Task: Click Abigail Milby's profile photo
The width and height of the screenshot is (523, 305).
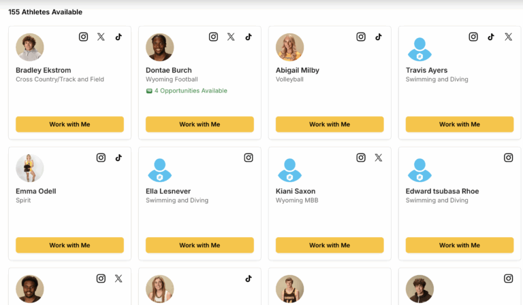Action: 290,48
